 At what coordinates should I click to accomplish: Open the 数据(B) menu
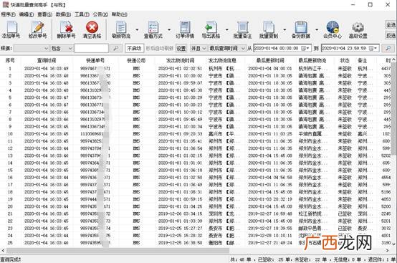(x=63, y=14)
